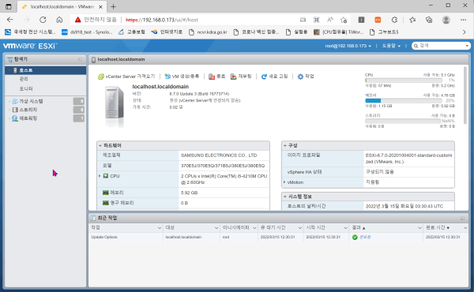Open the 도움말 help dropdown
This screenshot has width=474, height=292.
click(391, 46)
